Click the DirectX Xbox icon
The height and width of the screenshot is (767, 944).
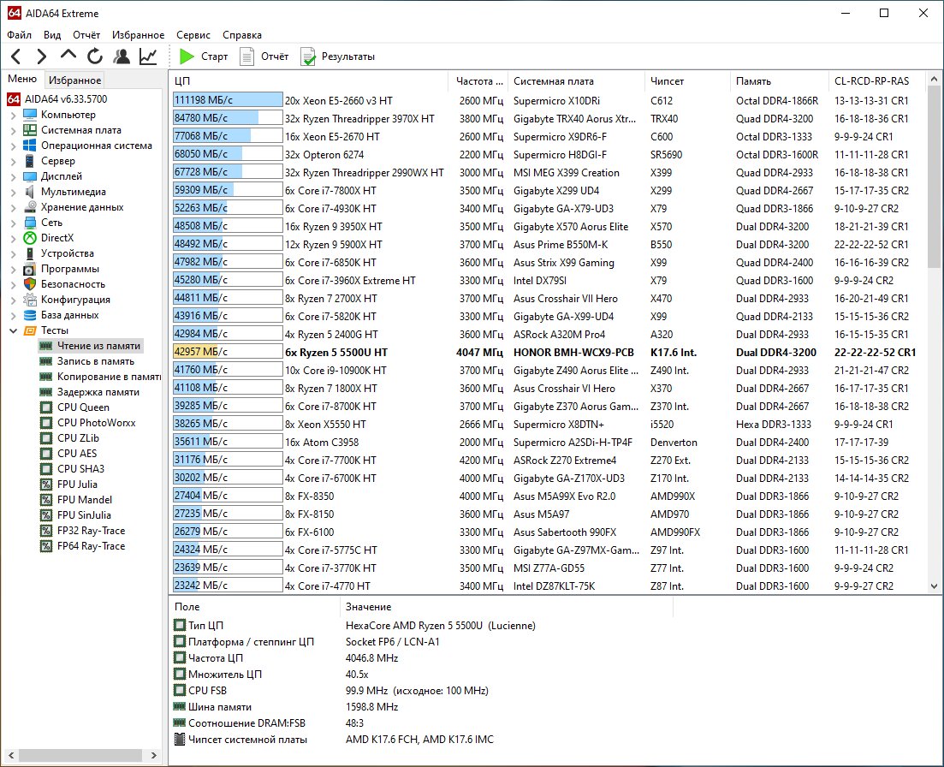[30, 238]
